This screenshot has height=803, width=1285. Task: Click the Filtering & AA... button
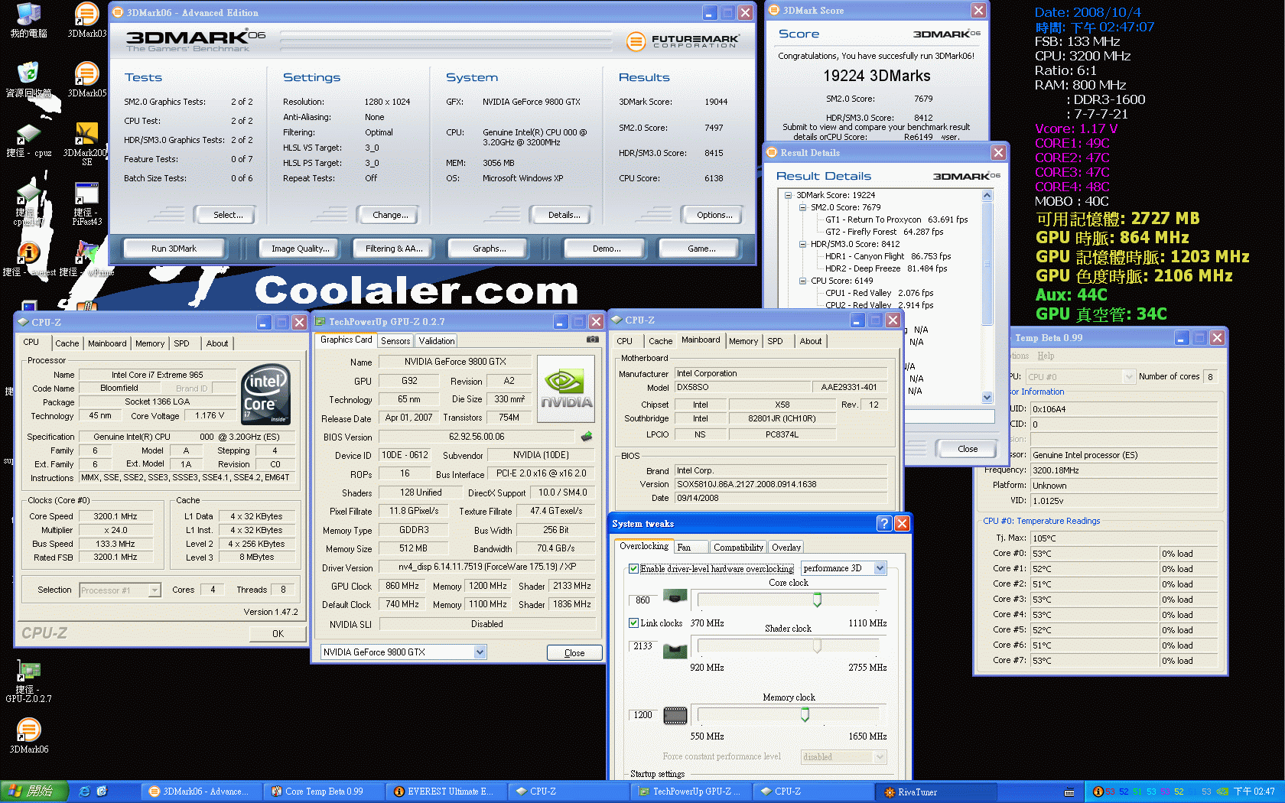394,249
